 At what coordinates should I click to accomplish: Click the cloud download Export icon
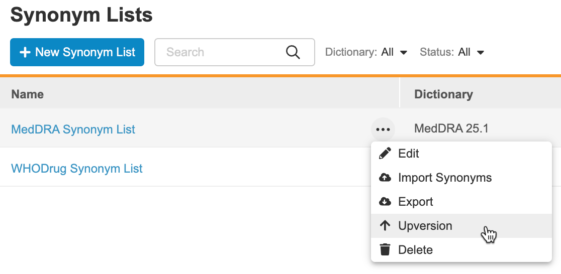pyautogui.click(x=385, y=202)
